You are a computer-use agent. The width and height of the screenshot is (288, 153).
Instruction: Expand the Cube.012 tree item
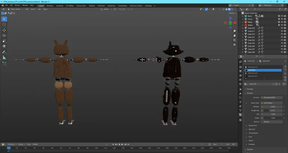pyautogui.click(x=243, y=34)
